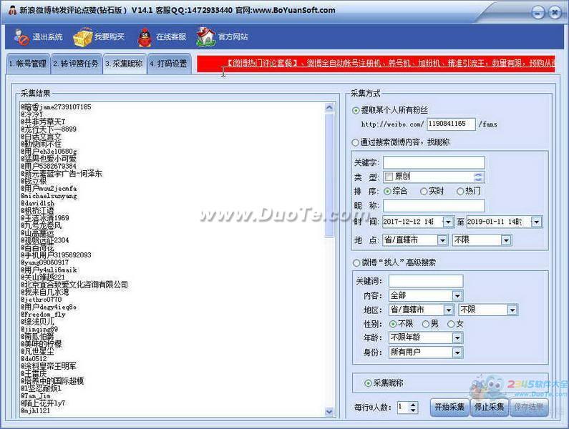Click the result @北京宜合致爱文化咨询有限公司

(x=74, y=285)
